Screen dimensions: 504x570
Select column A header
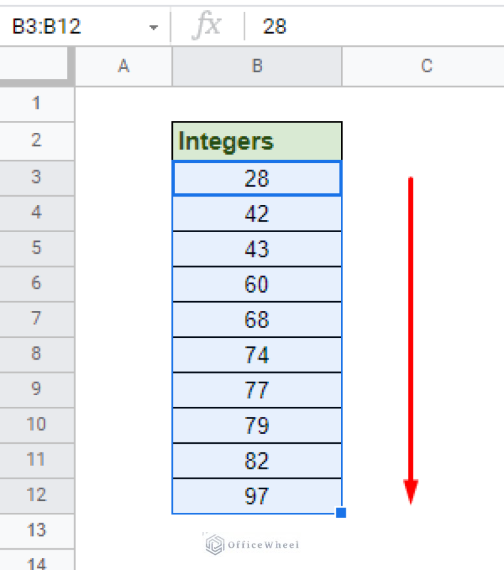(123, 66)
